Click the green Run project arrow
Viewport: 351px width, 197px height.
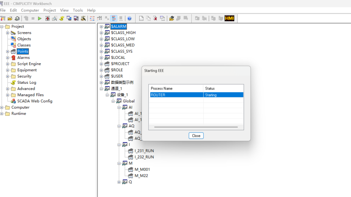point(40,19)
